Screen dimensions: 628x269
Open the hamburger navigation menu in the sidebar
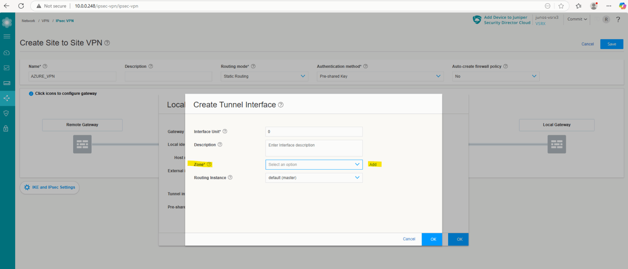click(7, 36)
